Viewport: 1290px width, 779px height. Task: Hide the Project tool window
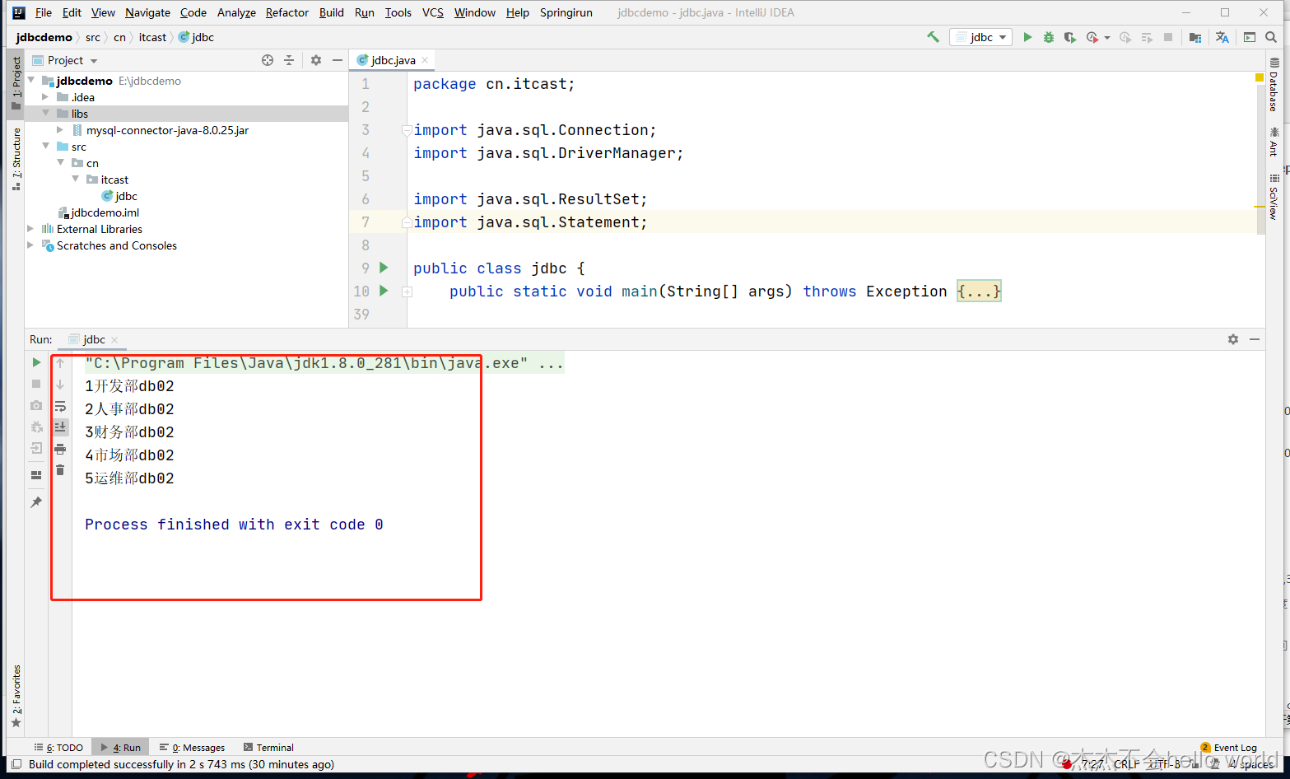tap(337, 60)
